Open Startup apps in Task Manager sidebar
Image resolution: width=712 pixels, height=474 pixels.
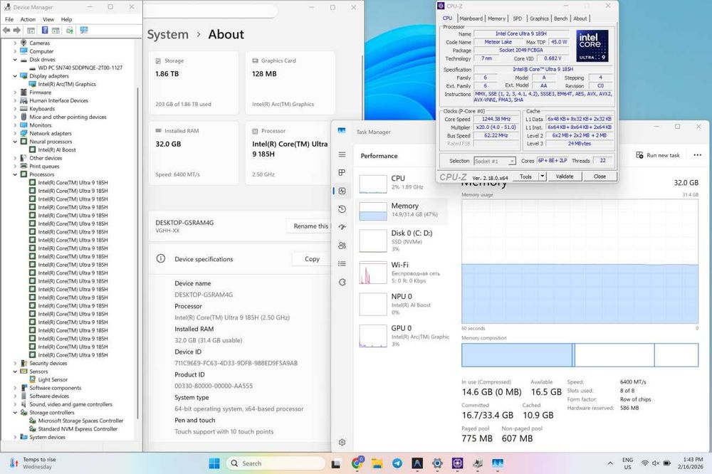tap(342, 227)
